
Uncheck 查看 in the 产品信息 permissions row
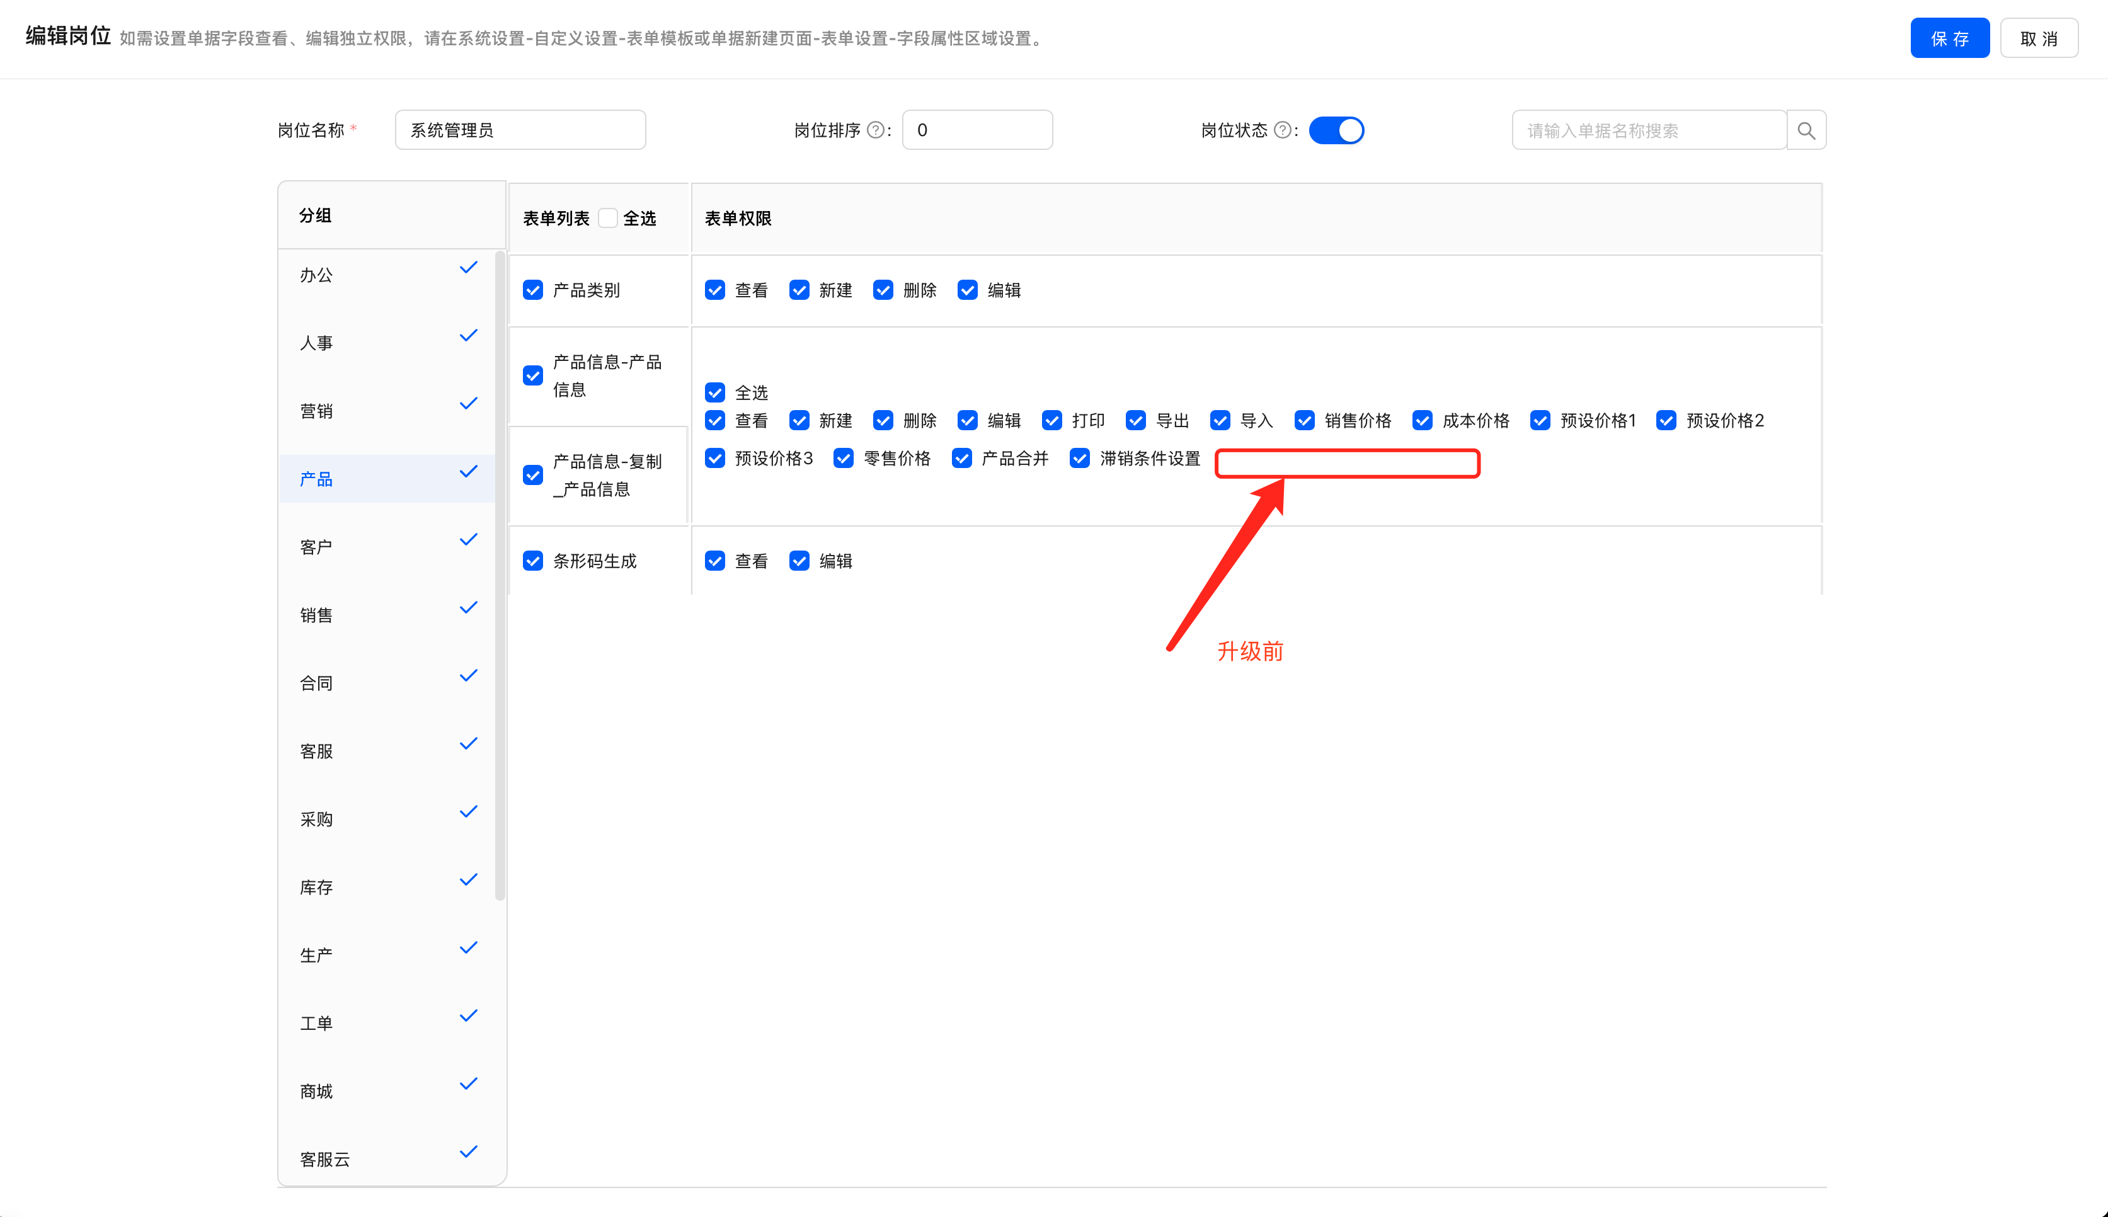click(714, 420)
